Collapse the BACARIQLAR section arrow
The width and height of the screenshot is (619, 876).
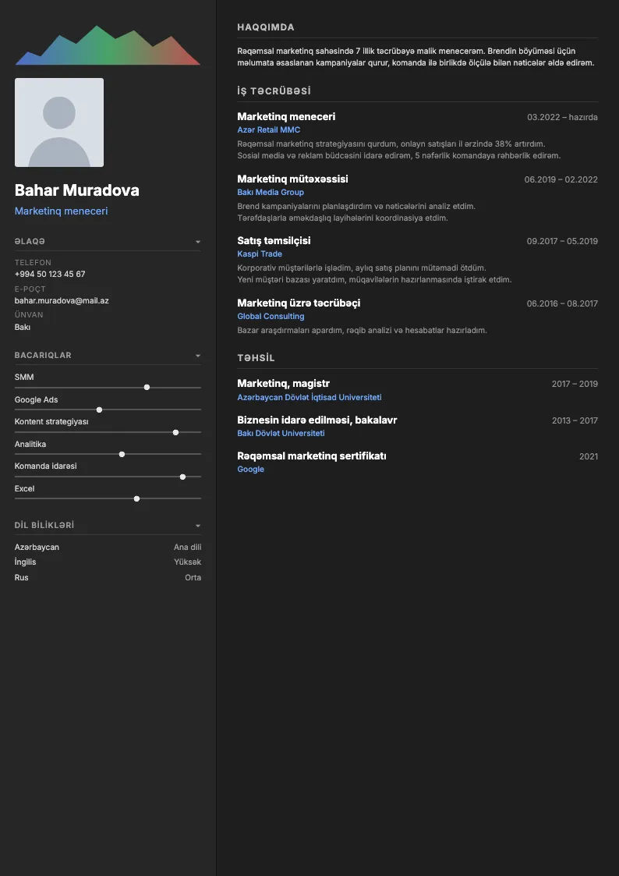point(197,356)
